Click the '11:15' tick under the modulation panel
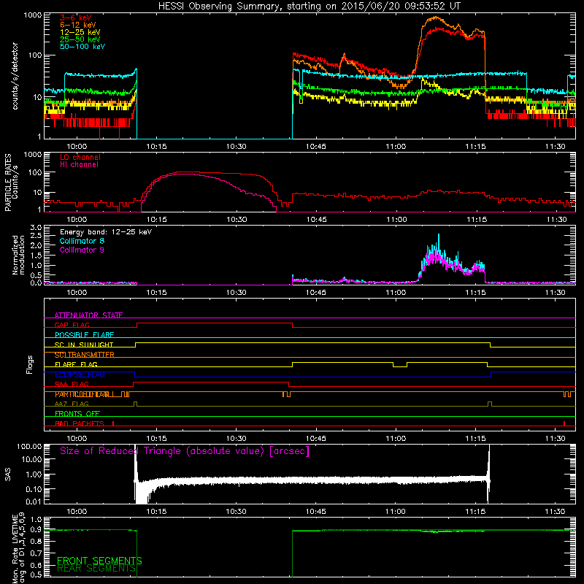 476,293
